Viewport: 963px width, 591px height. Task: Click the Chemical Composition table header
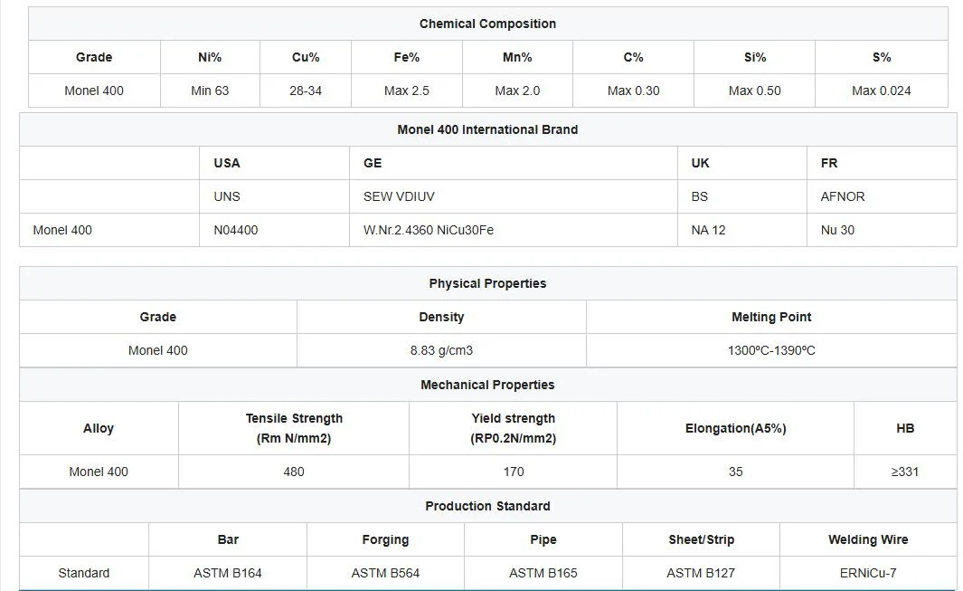pyautogui.click(x=487, y=24)
